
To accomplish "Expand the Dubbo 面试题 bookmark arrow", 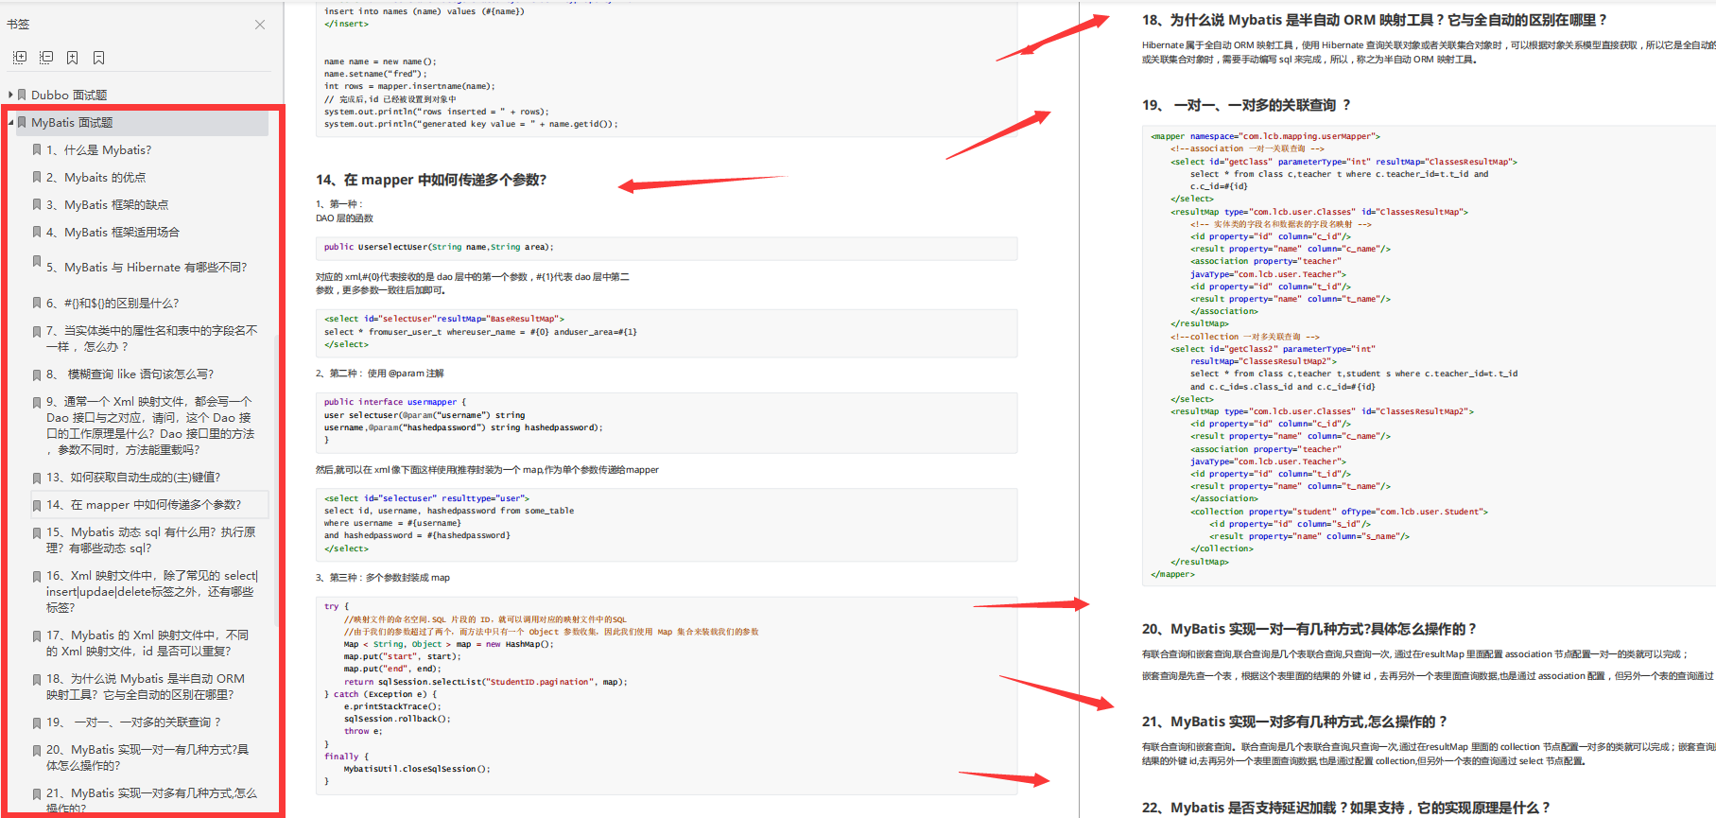I will click(x=10, y=95).
